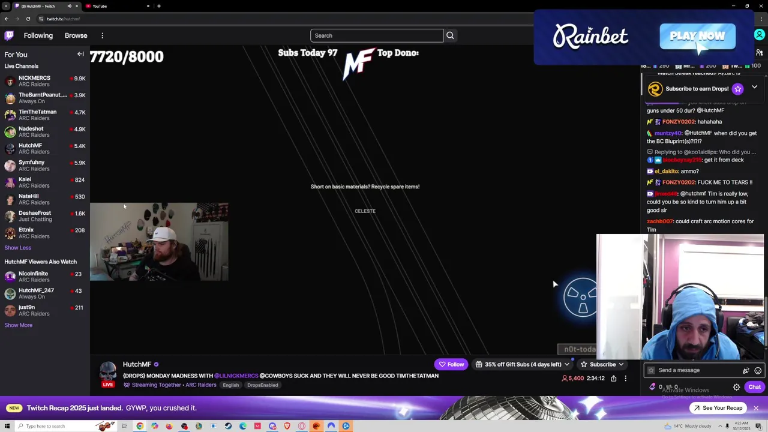Open Ettnix channel in sidebar
The image size is (768, 432).
(x=45, y=232)
